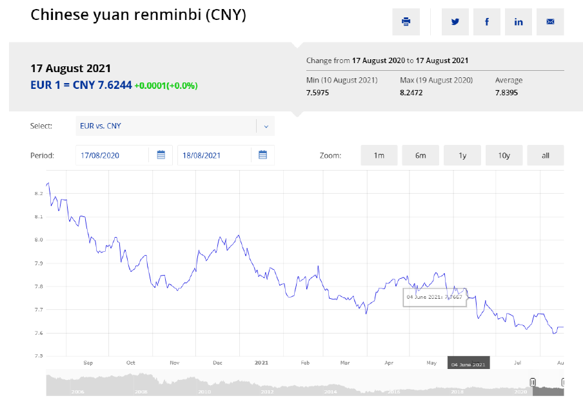This screenshot has height=407, width=583.
Task: Click the rate text EUR 1 = CNY 7.6244
Action: pyautogui.click(x=81, y=85)
